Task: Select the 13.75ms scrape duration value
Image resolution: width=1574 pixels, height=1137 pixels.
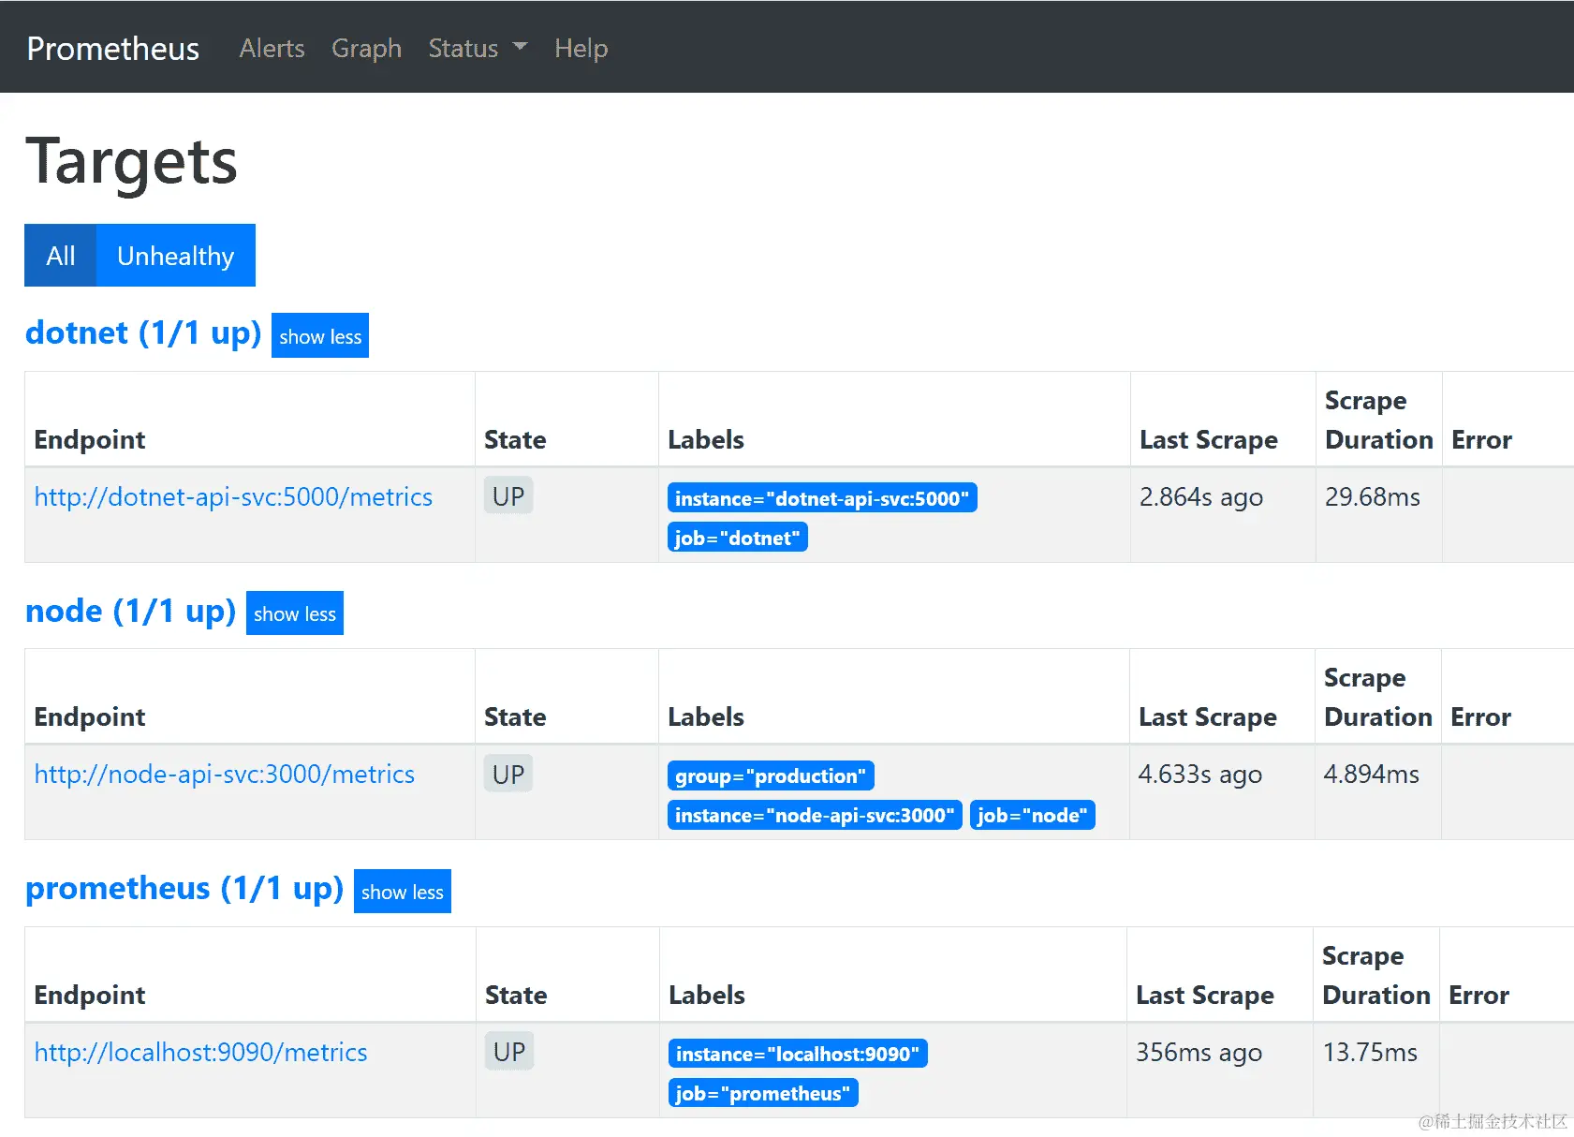Action: tap(1370, 1053)
